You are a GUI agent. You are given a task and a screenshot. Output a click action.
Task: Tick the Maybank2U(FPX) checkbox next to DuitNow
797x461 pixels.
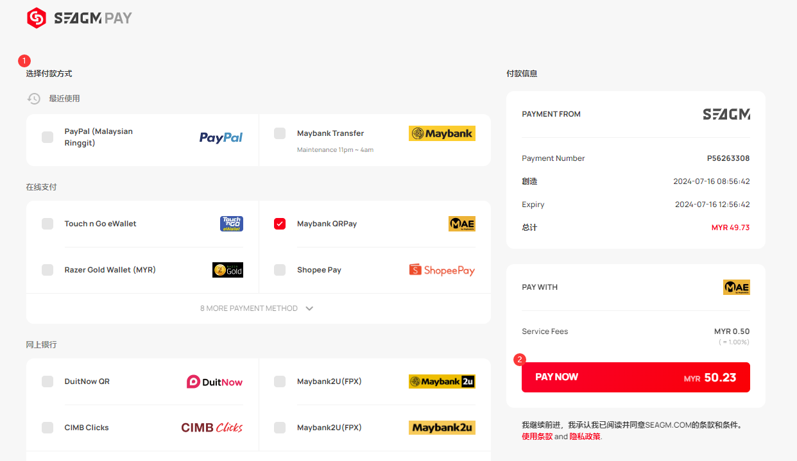(280, 381)
